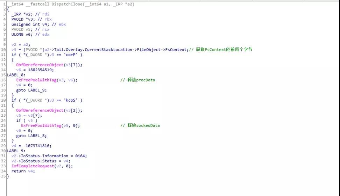
Task: Click the 'PVOID v5; // rcx' declaration
Action: click(x=30, y=29)
